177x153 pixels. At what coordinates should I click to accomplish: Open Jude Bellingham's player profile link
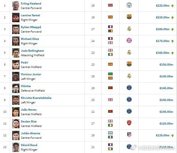point(32,51)
